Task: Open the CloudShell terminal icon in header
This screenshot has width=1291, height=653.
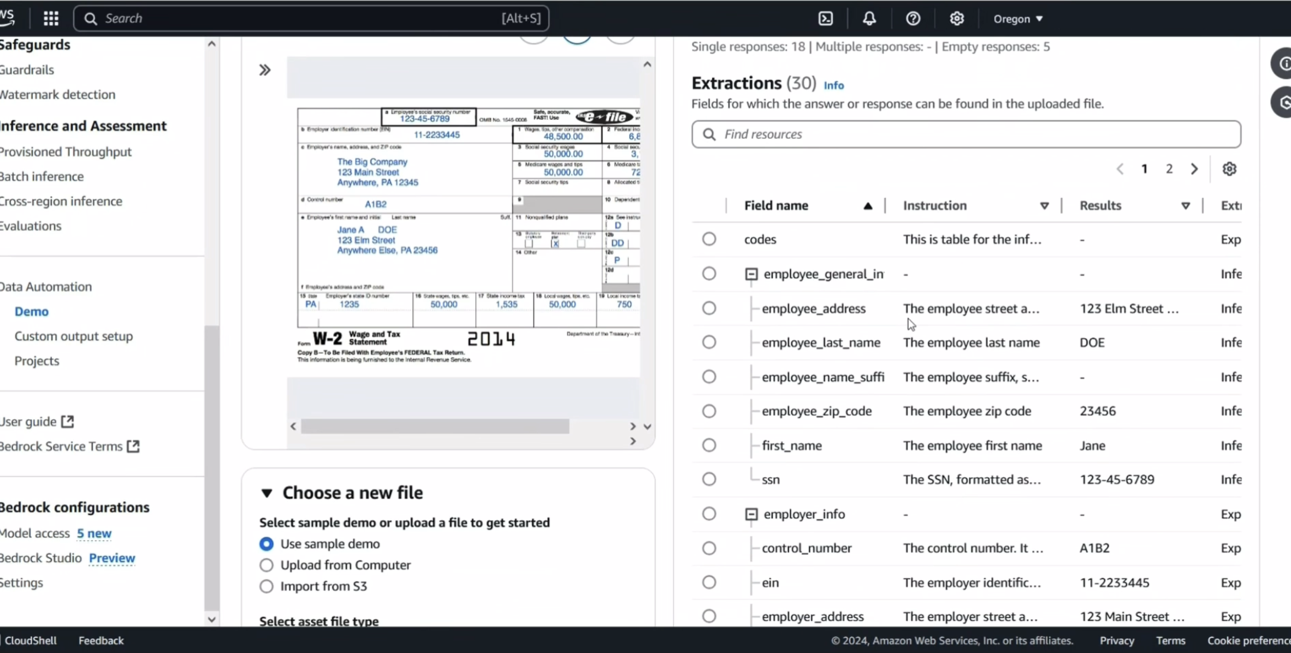Action: pyautogui.click(x=826, y=19)
